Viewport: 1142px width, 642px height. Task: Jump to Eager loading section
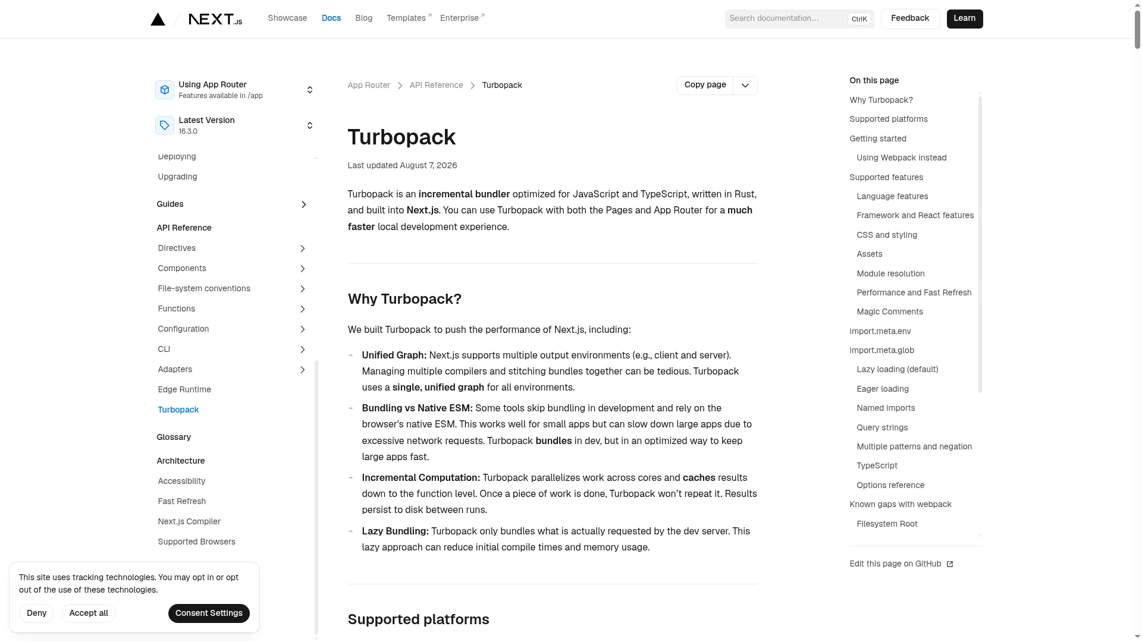pos(883,389)
